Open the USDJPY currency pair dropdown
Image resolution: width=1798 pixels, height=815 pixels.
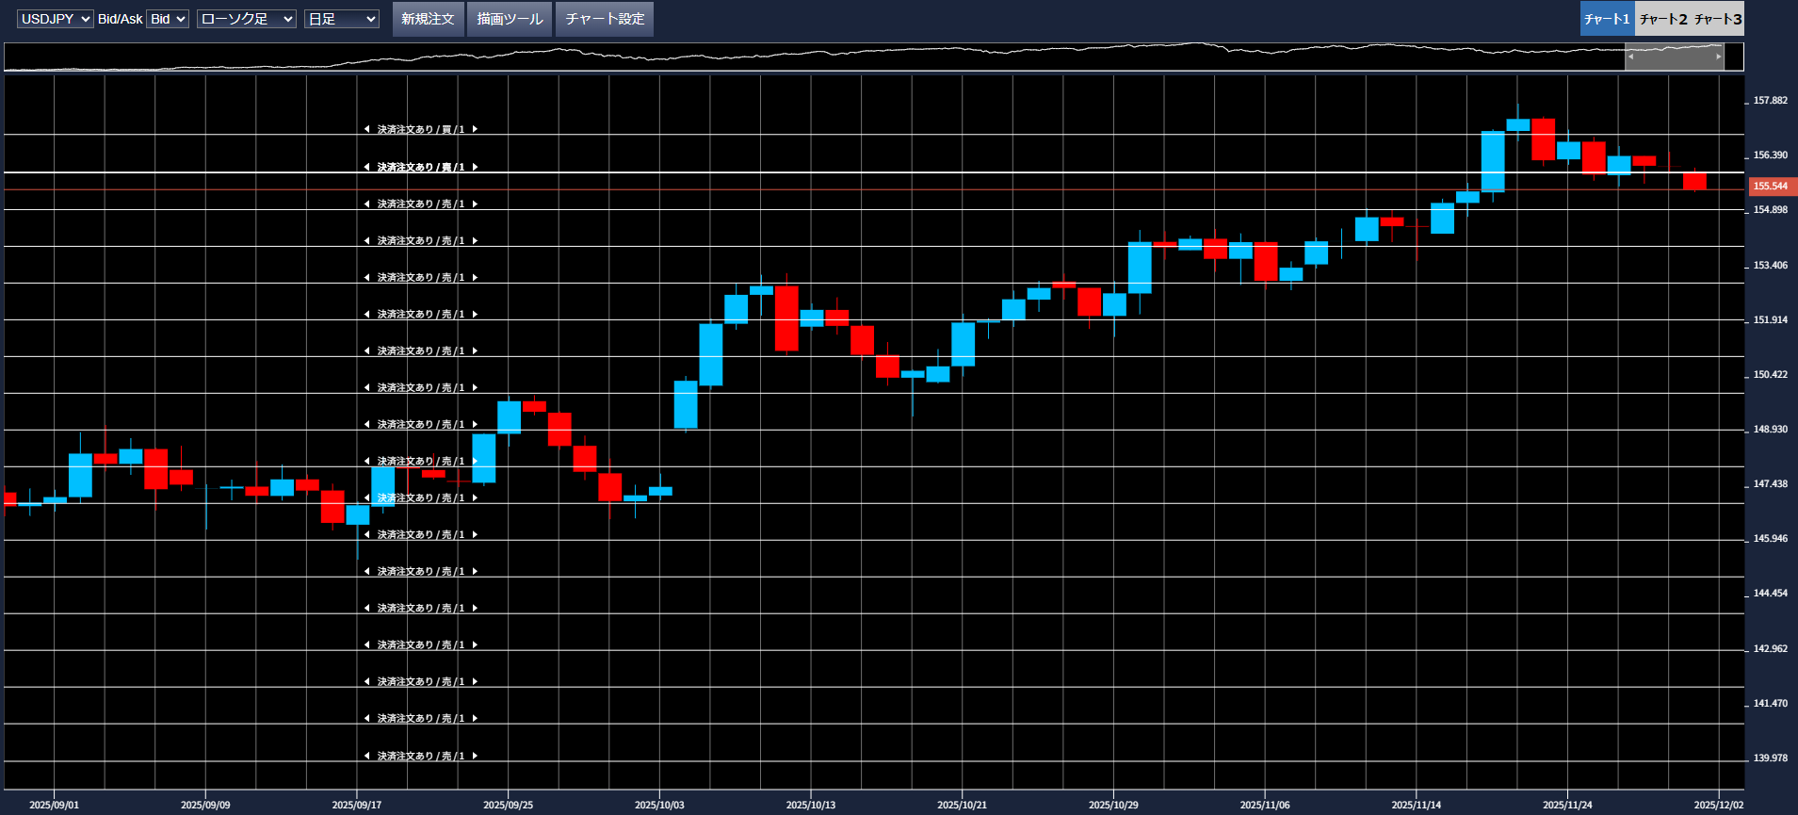point(56,19)
